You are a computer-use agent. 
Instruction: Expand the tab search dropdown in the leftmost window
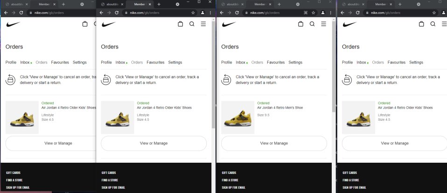(x=82, y=4)
